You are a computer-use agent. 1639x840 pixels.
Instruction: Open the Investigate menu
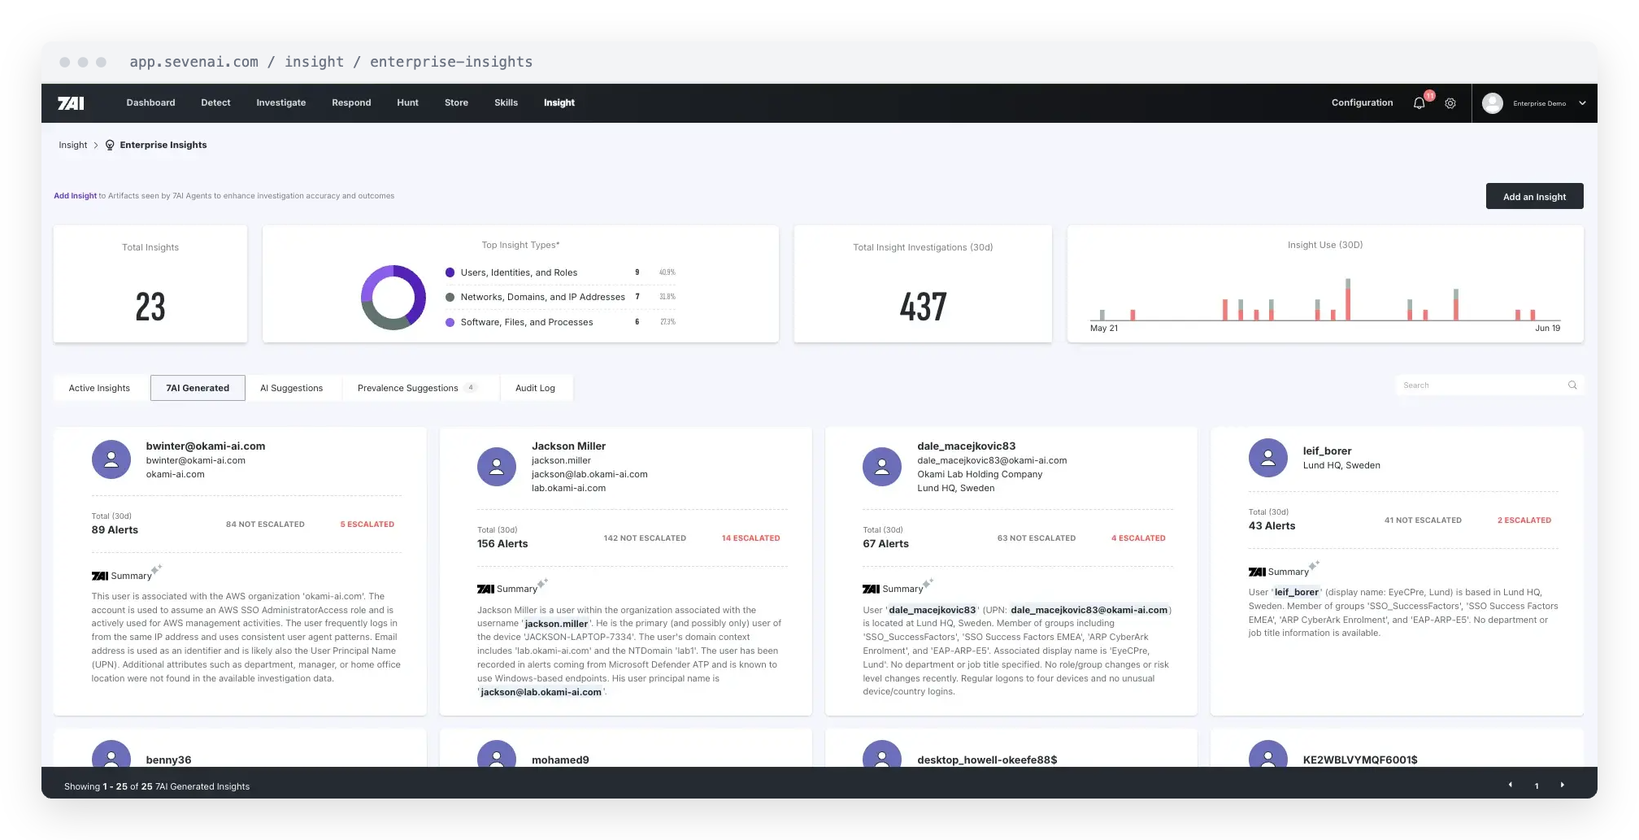point(281,102)
